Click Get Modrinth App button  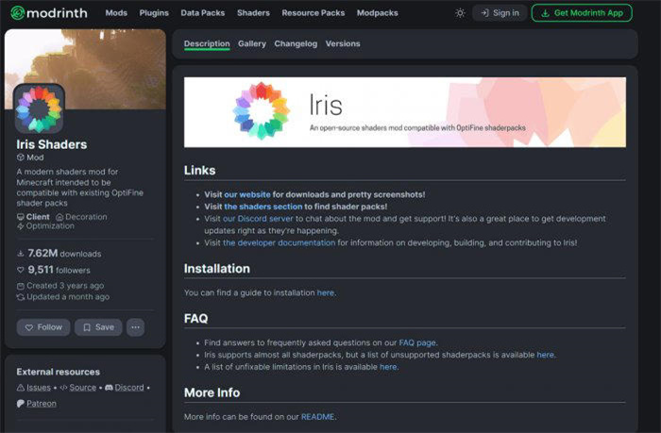pos(582,13)
